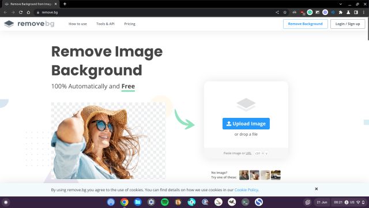Open the launcher circle button on shelf
The width and height of the screenshot is (369, 208).
6,202
